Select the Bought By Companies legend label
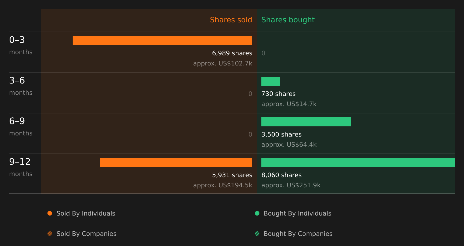The height and width of the screenshot is (246, 464). 298,234
